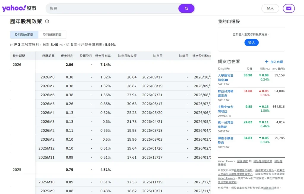Viewport: 304px width, 194px height.
Task: Click the Yahoo Finance link in footer
Action: pos(227,178)
